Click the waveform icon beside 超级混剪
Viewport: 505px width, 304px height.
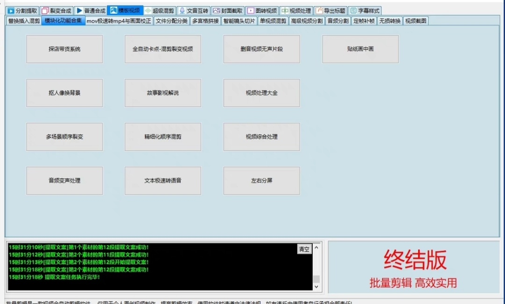point(147,11)
